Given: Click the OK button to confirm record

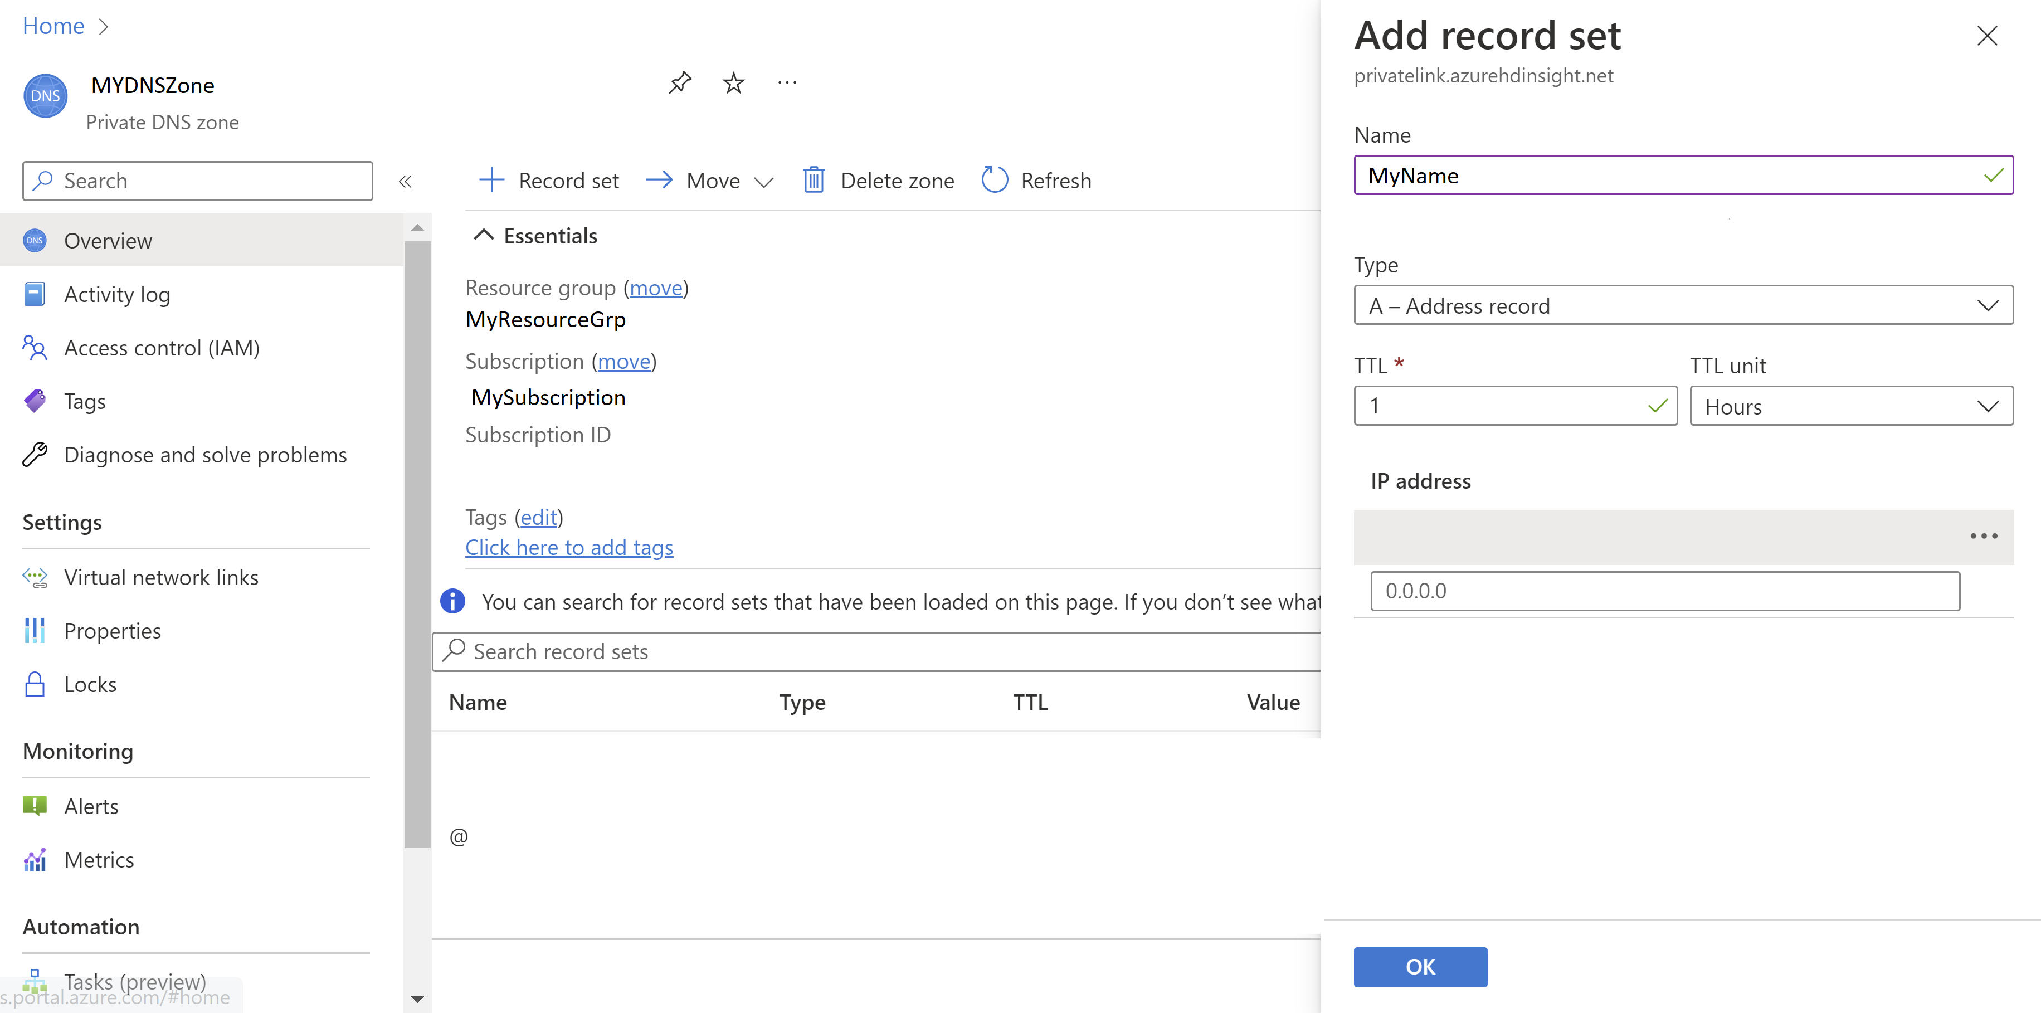Looking at the screenshot, I should [1420, 965].
